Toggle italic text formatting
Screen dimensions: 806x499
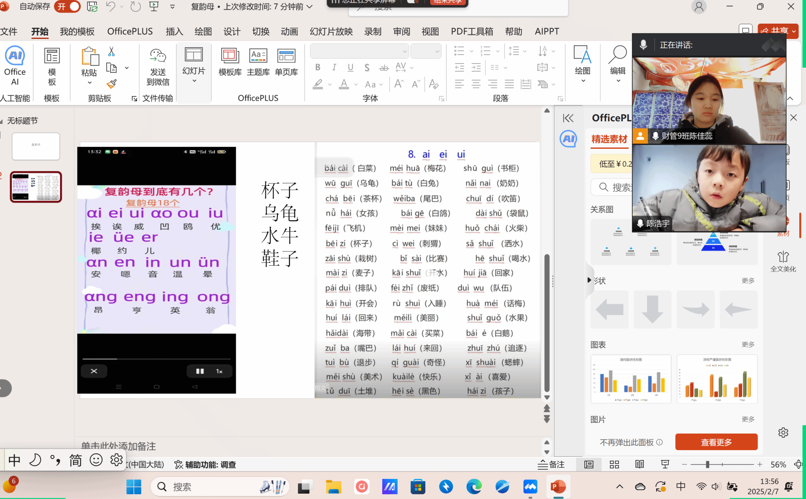click(334, 67)
